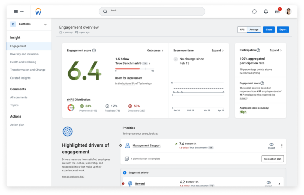The width and height of the screenshot is (304, 195).
Task: Open Management Support three-dot menu
Action: 282,145
